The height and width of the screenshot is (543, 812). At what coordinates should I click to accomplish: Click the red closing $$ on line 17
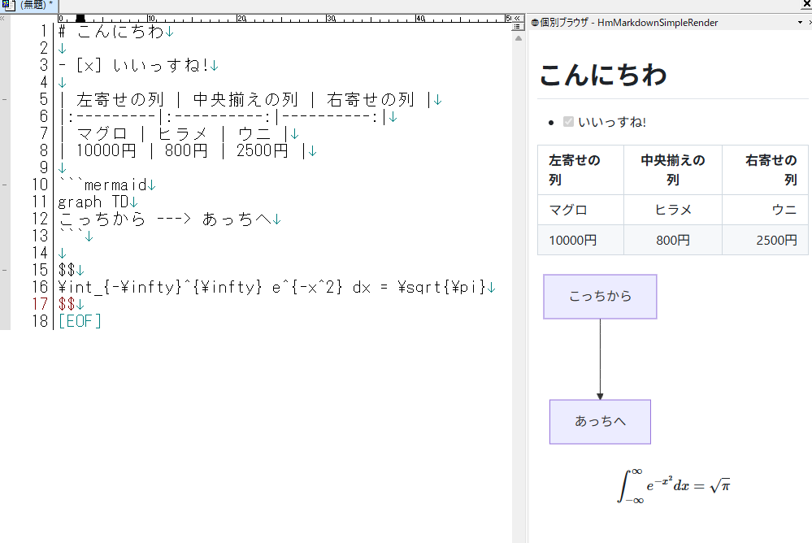67,304
